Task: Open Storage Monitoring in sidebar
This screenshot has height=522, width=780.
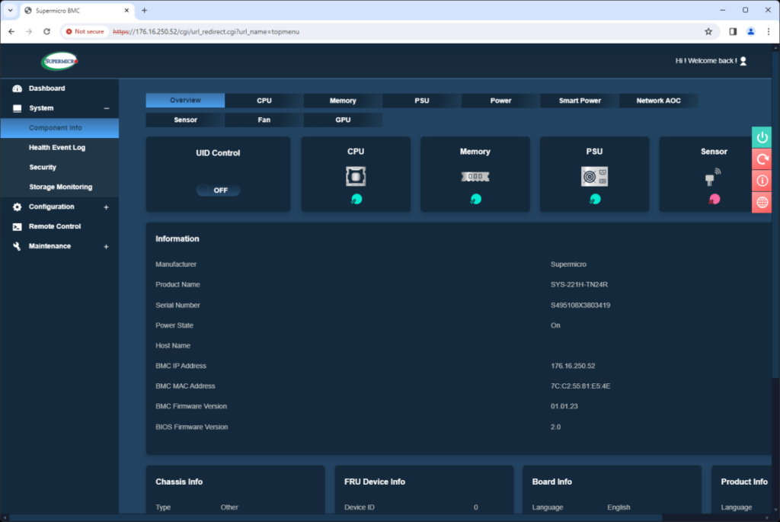Action: tap(60, 187)
